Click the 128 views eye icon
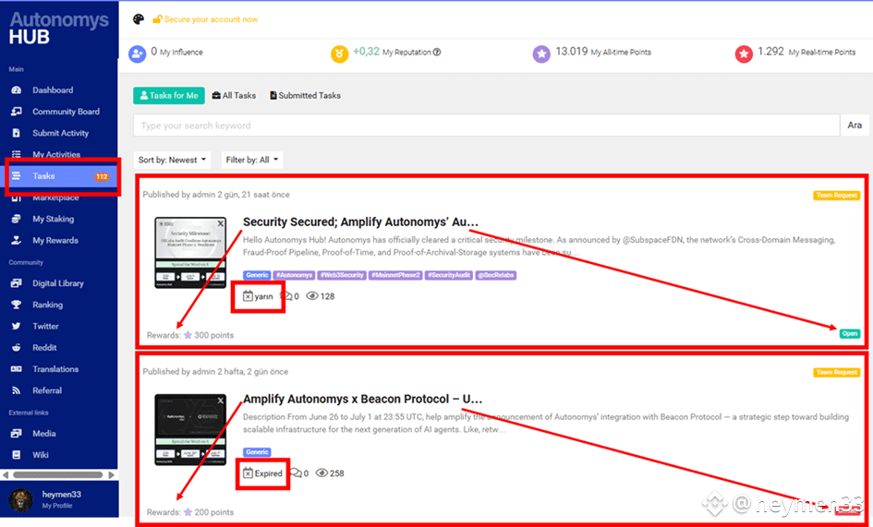The image size is (873, 527). coord(312,296)
